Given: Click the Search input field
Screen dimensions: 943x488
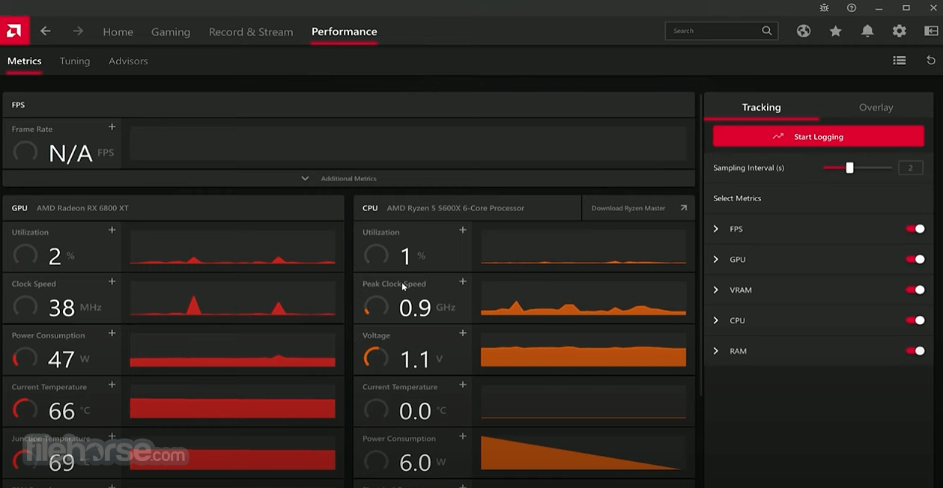Looking at the screenshot, I should 721,31.
